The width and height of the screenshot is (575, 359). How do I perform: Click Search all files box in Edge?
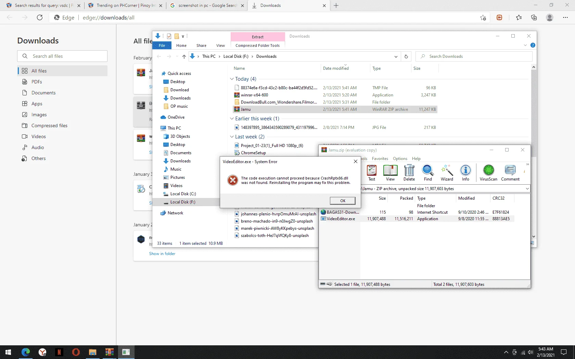pyautogui.click(x=62, y=56)
